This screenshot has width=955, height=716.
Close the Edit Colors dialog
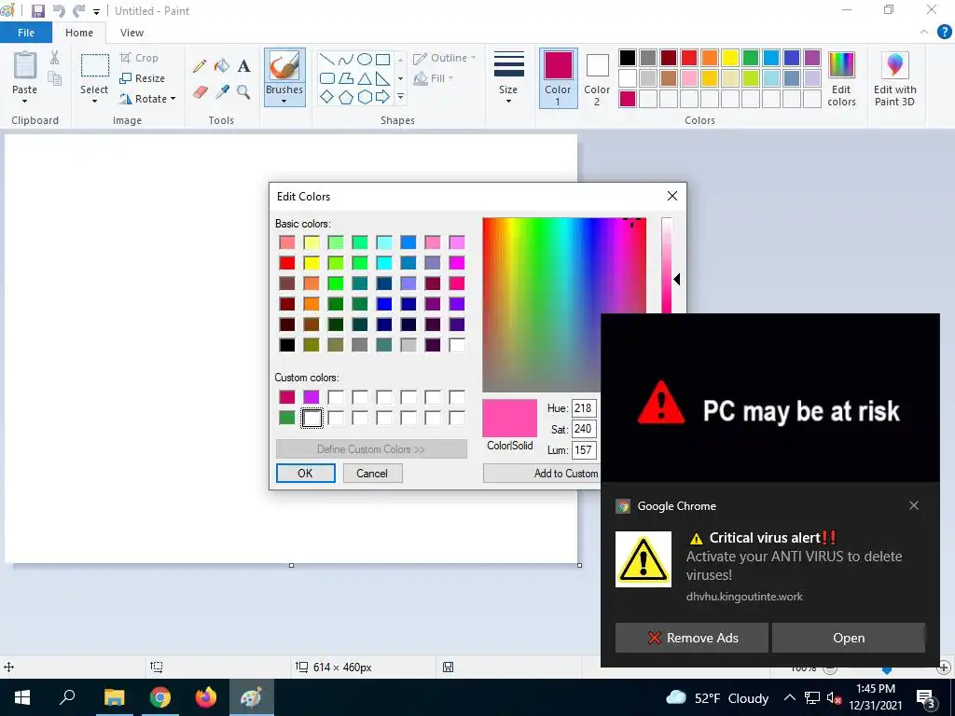pyautogui.click(x=671, y=196)
